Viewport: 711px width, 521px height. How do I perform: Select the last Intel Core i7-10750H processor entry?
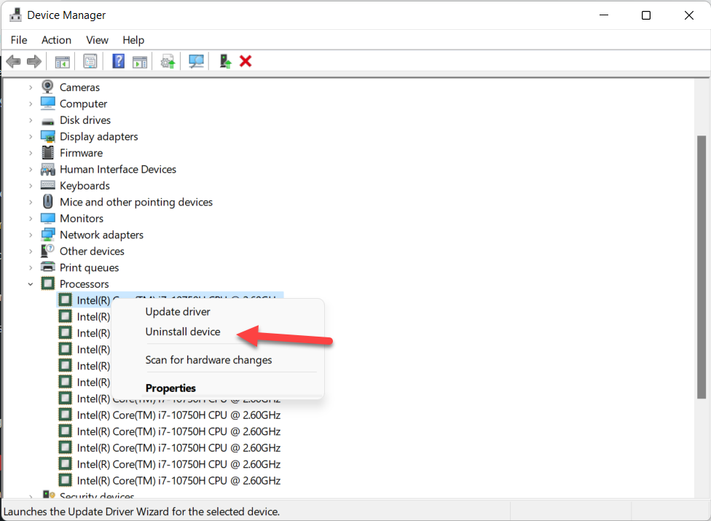(x=178, y=481)
